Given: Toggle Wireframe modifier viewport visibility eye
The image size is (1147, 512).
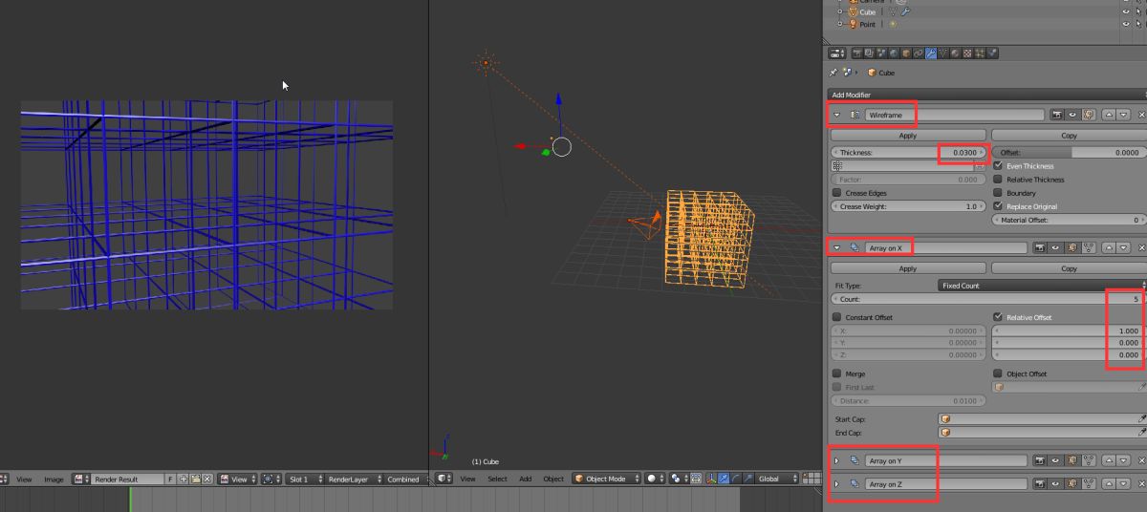Looking at the screenshot, I should 1072,115.
